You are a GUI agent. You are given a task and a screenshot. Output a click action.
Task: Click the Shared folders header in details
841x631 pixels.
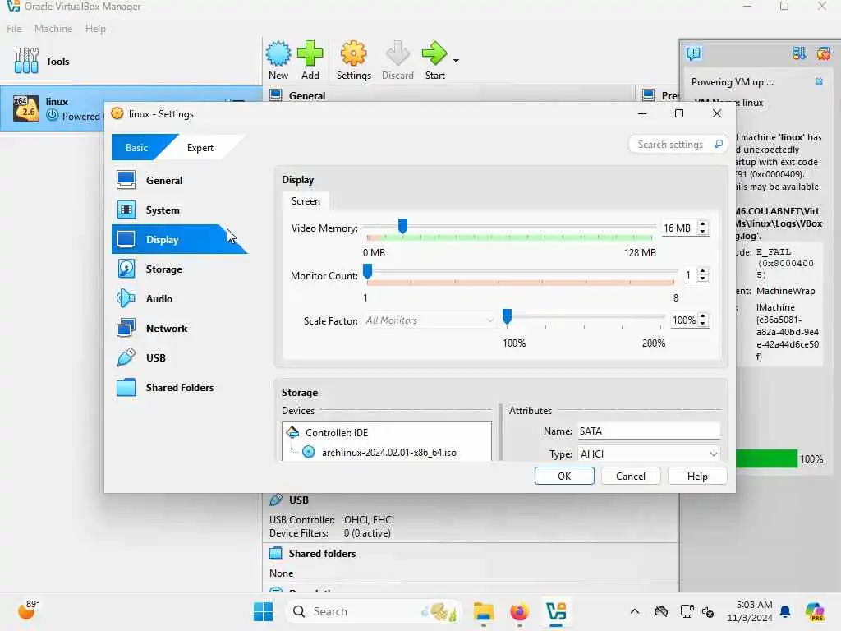[322, 553]
